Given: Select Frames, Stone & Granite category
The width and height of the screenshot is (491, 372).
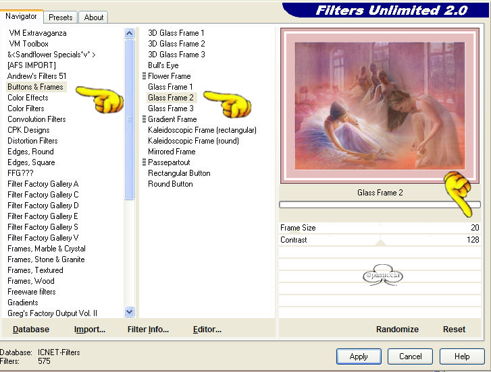Looking at the screenshot, I should coord(46,259).
